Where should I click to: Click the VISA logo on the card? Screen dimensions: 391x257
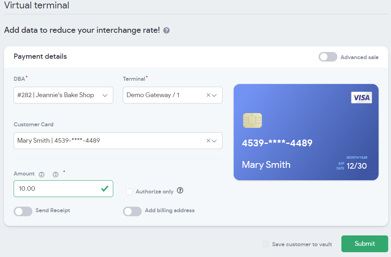pyautogui.click(x=361, y=98)
